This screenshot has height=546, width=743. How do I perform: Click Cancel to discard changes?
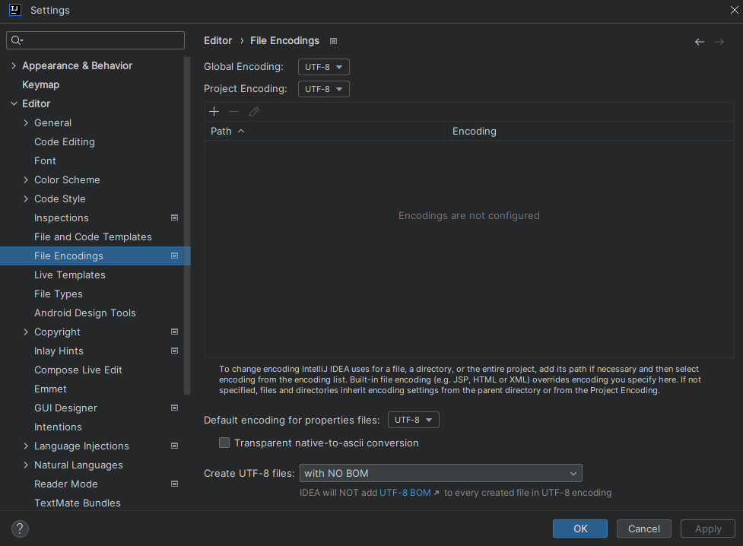tap(644, 529)
